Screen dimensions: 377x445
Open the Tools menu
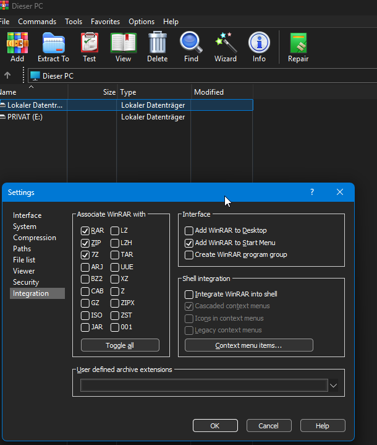[x=74, y=22]
